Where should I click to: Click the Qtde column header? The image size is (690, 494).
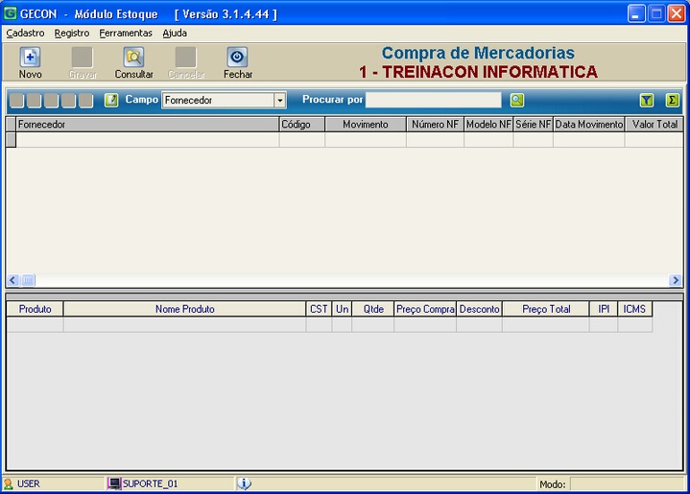[373, 309]
